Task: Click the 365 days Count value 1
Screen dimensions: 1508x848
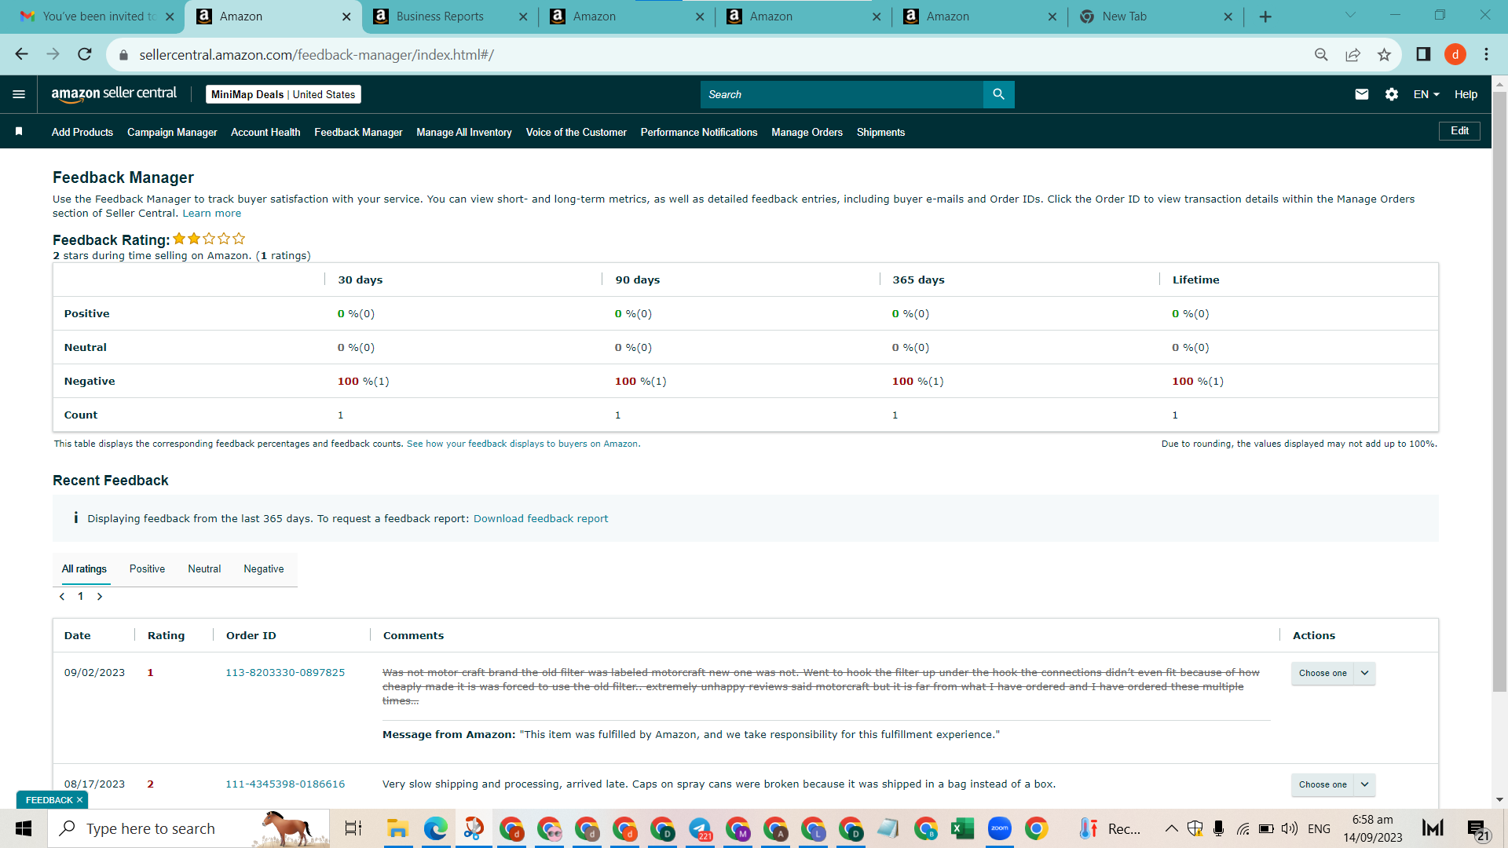Action: coord(895,415)
